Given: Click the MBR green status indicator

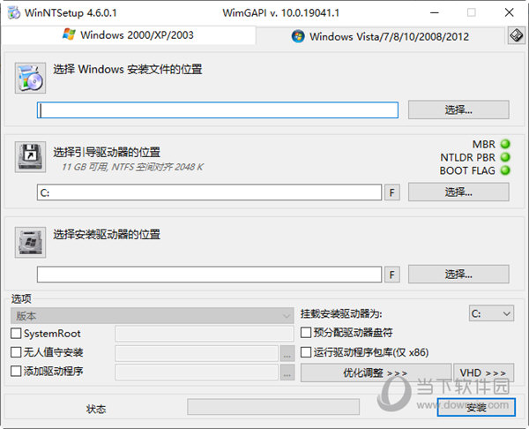Looking at the screenshot, I should point(505,144).
